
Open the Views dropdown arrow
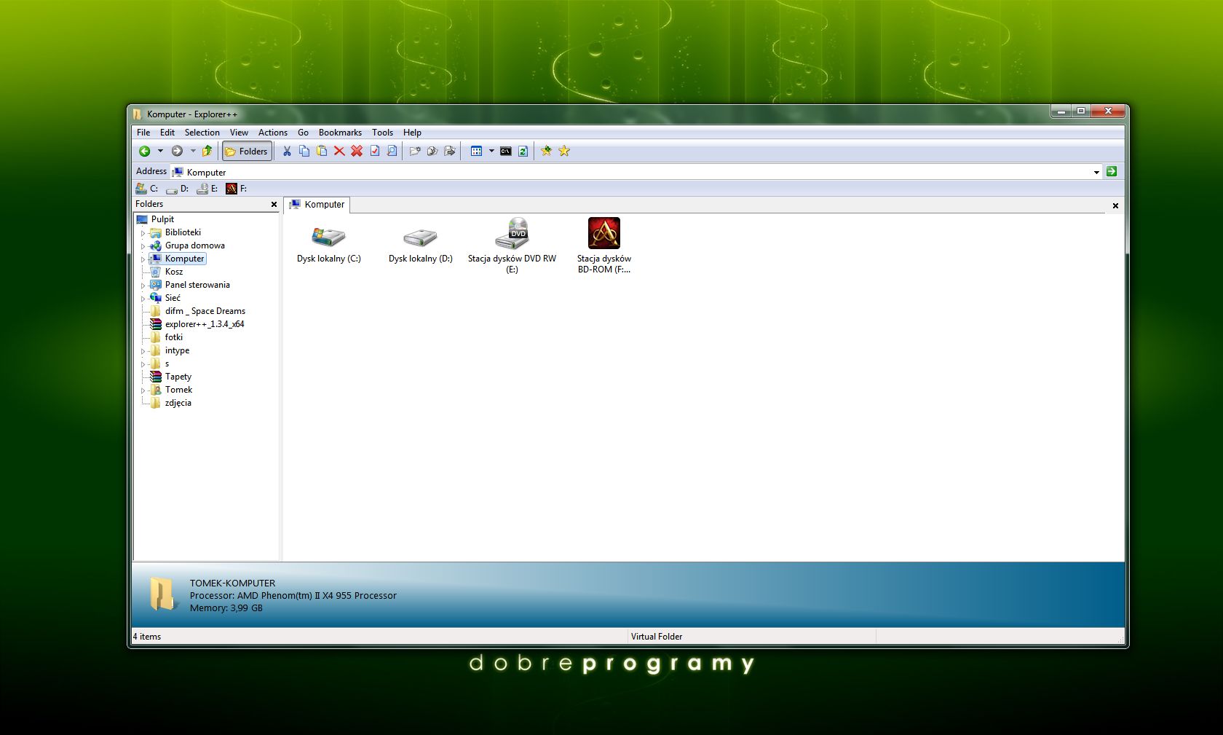coord(491,152)
